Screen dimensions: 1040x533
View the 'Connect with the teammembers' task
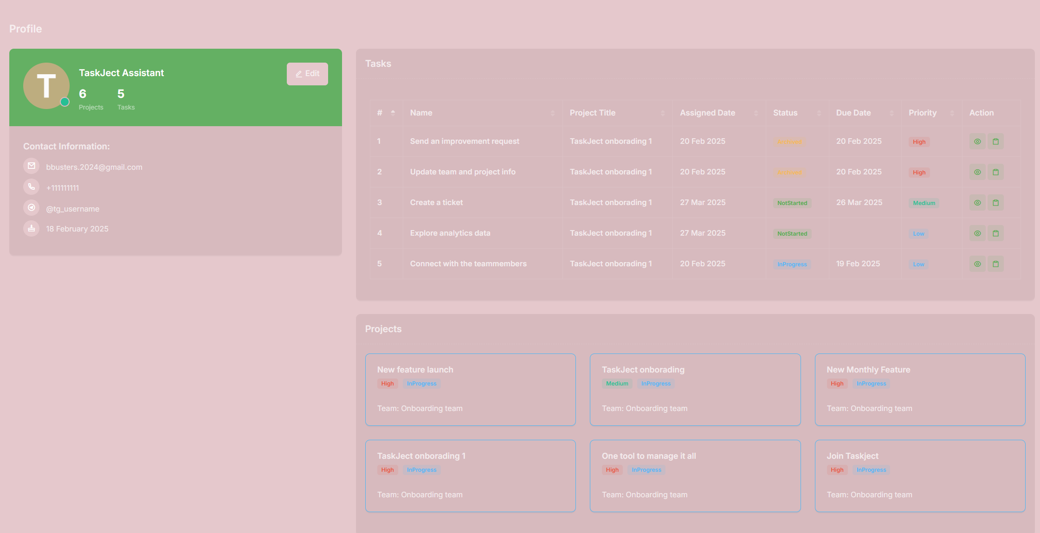click(x=977, y=264)
